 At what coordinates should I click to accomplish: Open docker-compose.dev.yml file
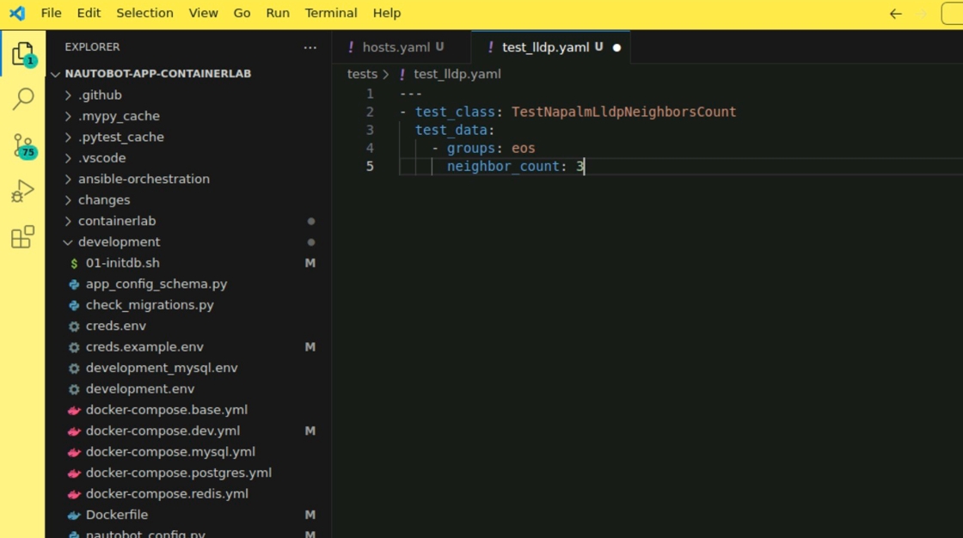point(163,431)
